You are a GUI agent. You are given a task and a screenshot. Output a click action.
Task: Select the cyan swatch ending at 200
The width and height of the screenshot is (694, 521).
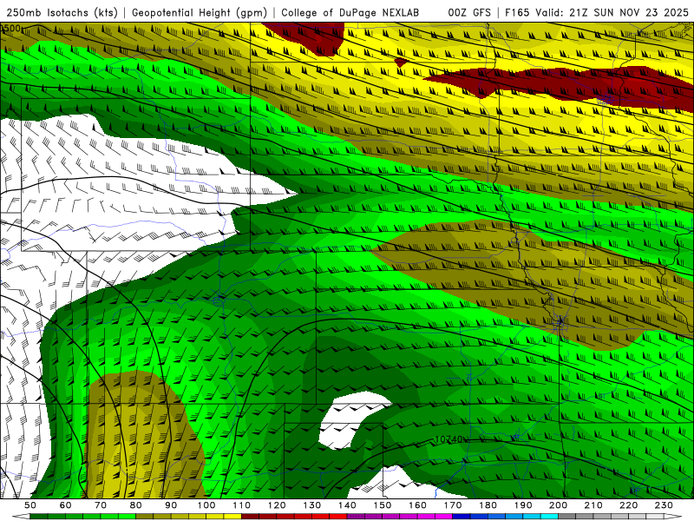549,517
